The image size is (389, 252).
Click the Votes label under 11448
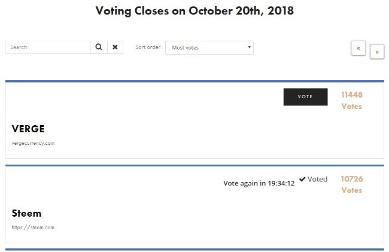coord(352,107)
